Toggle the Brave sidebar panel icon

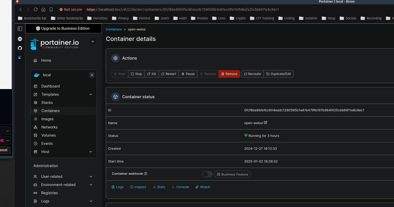coord(20,29)
